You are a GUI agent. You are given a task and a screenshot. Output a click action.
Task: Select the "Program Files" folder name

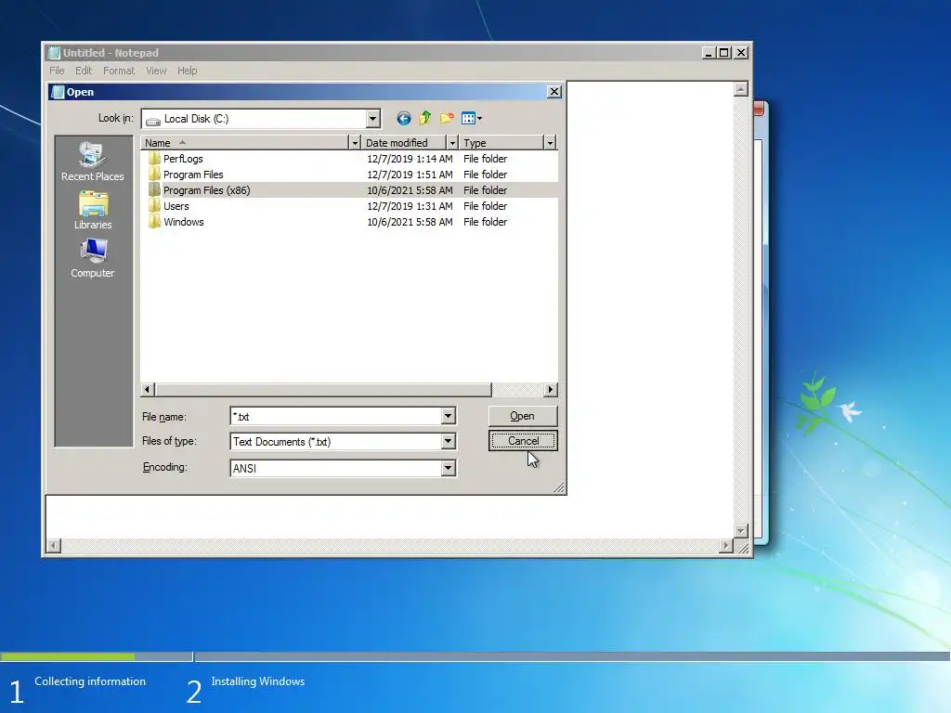click(193, 175)
